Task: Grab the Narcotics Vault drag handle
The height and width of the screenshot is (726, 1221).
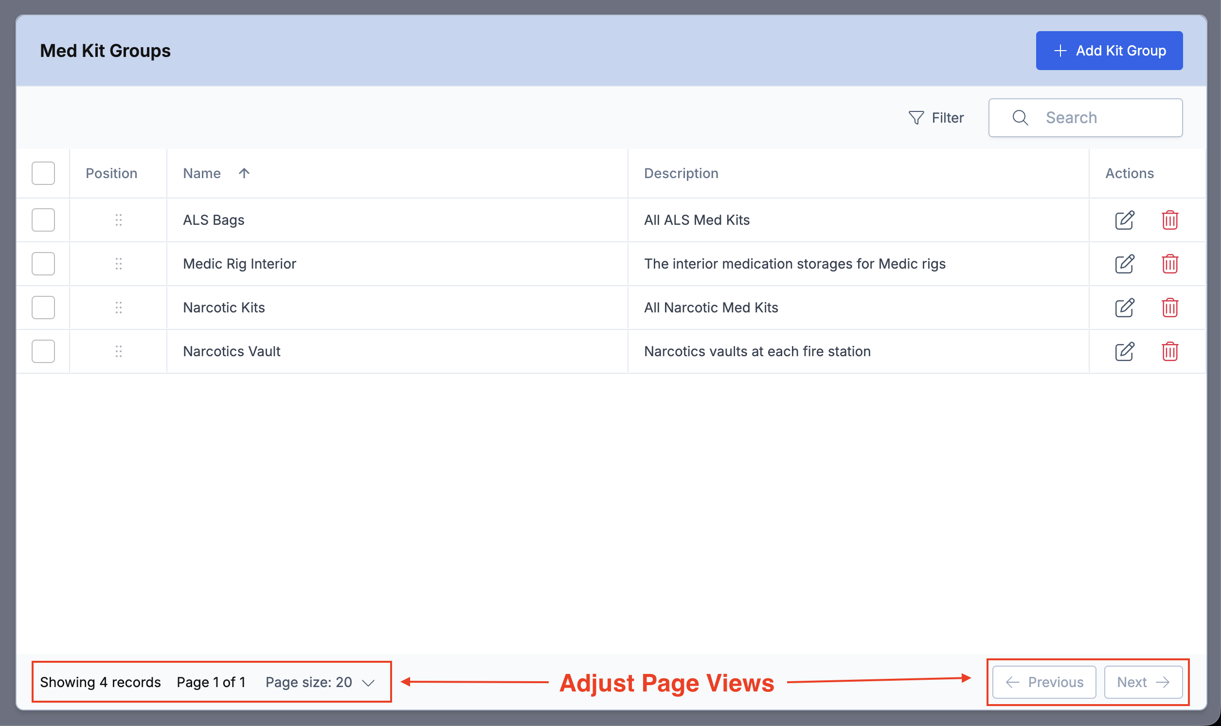Action: coord(118,351)
